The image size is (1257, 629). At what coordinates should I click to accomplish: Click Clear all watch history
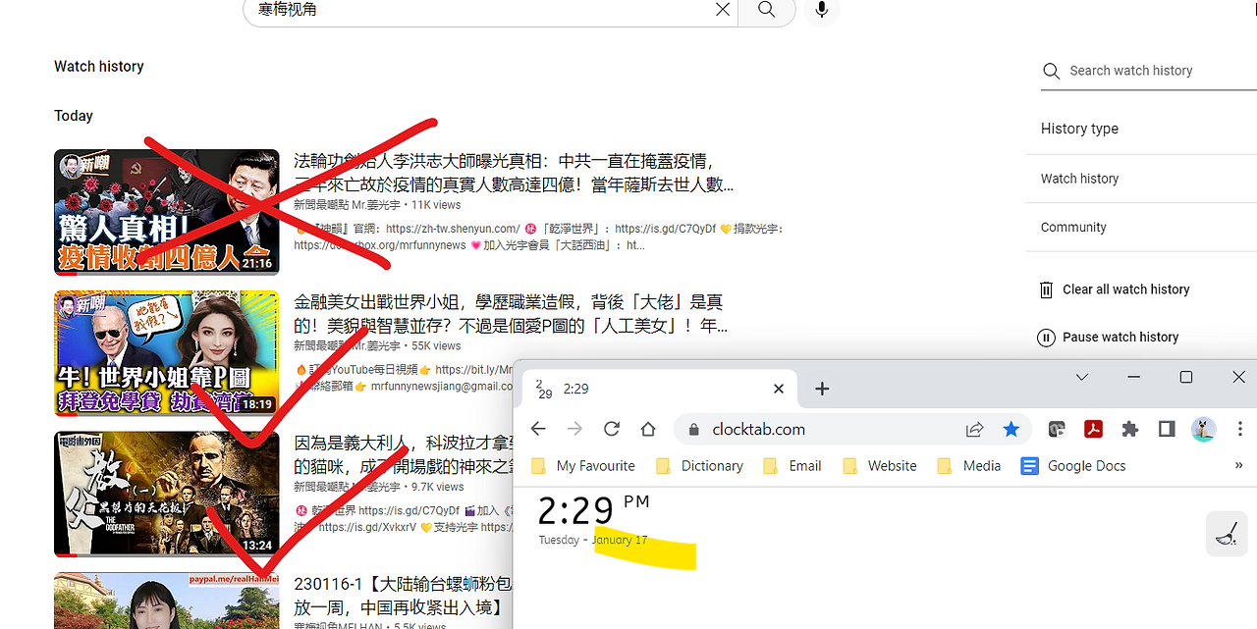pyautogui.click(x=1125, y=289)
